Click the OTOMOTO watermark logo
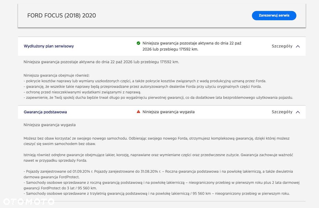This screenshot has width=319, height=208. 28,201
